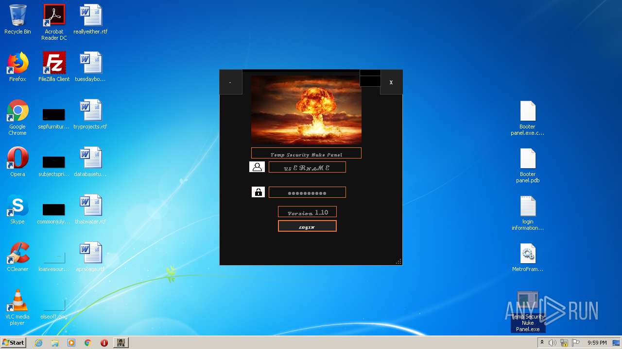Minimize the Nuke Panel with dash button
The height and width of the screenshot is (349, 622).
pyautogui.click(x=230, y=82)
